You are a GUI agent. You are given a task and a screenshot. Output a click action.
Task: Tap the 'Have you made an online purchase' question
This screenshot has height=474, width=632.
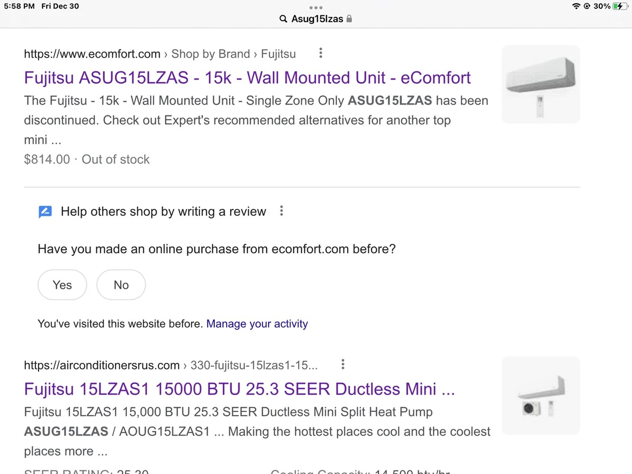[216, 249]
